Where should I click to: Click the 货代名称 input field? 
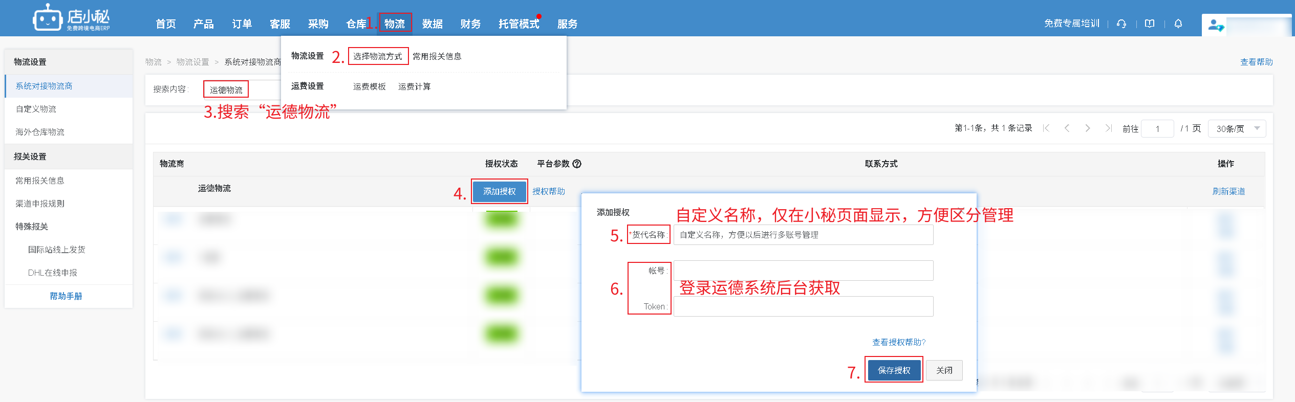point(803,235)
